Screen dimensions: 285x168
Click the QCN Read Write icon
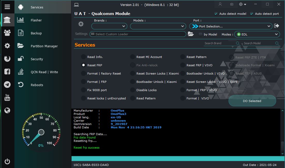coord(20,71)
